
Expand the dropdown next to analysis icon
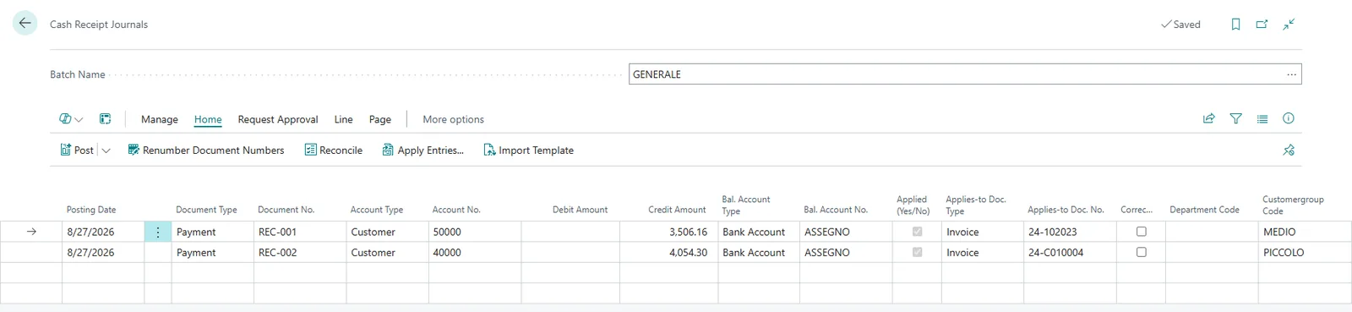(x=79, y=120)
